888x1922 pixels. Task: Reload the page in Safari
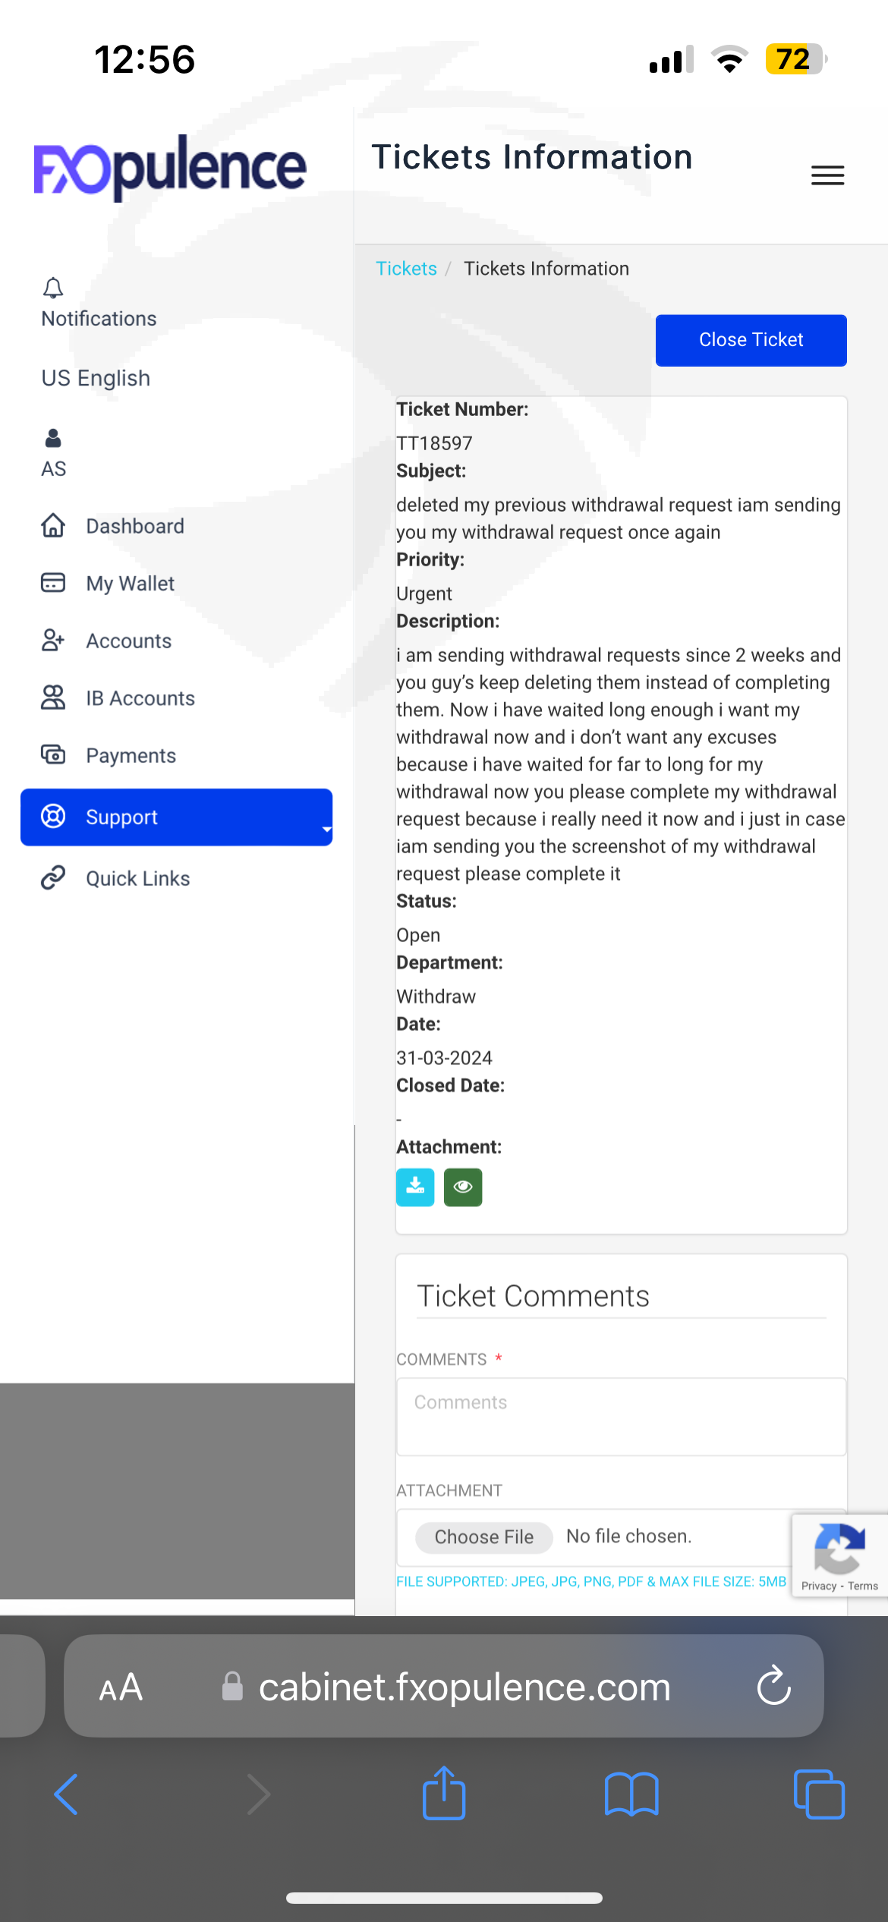[x=773, y=1686]
